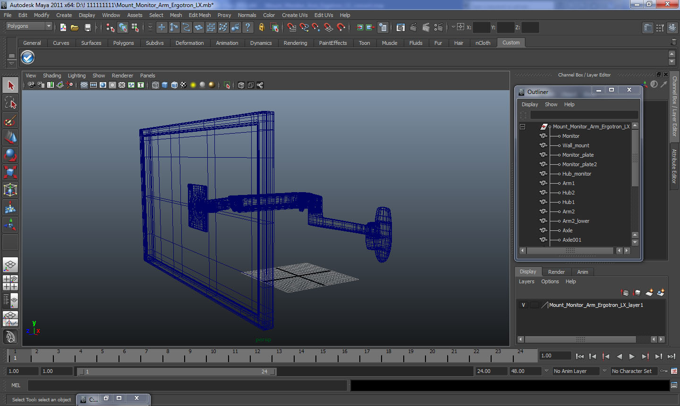Activate the Scale tool cube icon
The height and width of the screenshot is (406, 680).
(x=10, y=172)
